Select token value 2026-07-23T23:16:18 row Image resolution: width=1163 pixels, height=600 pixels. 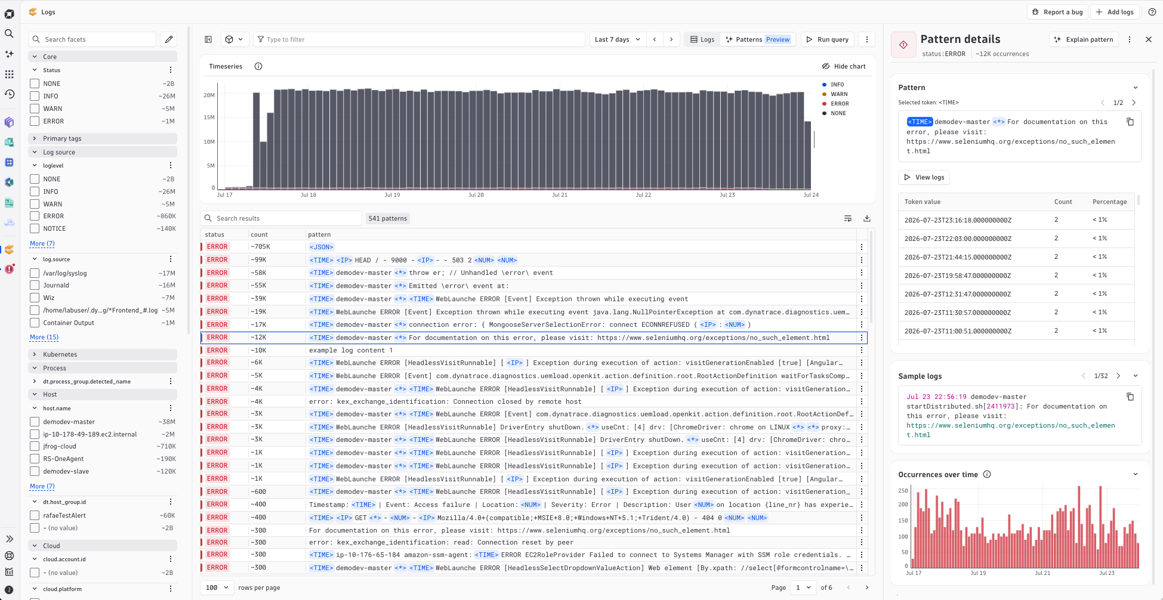(x=1016, y=220)
